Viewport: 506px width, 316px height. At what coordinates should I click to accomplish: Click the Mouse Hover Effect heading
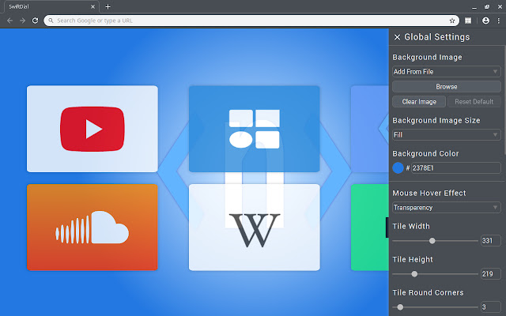coord(429,193)
